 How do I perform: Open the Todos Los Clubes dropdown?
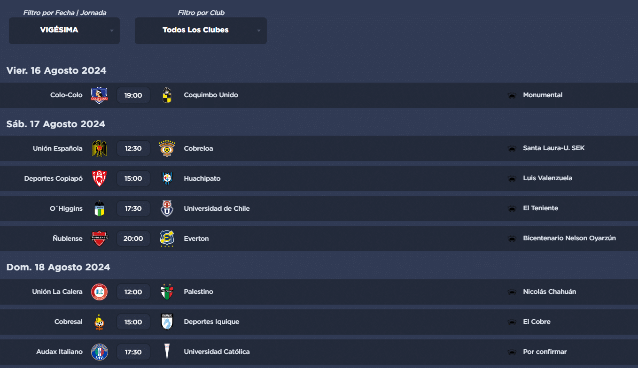201,31
